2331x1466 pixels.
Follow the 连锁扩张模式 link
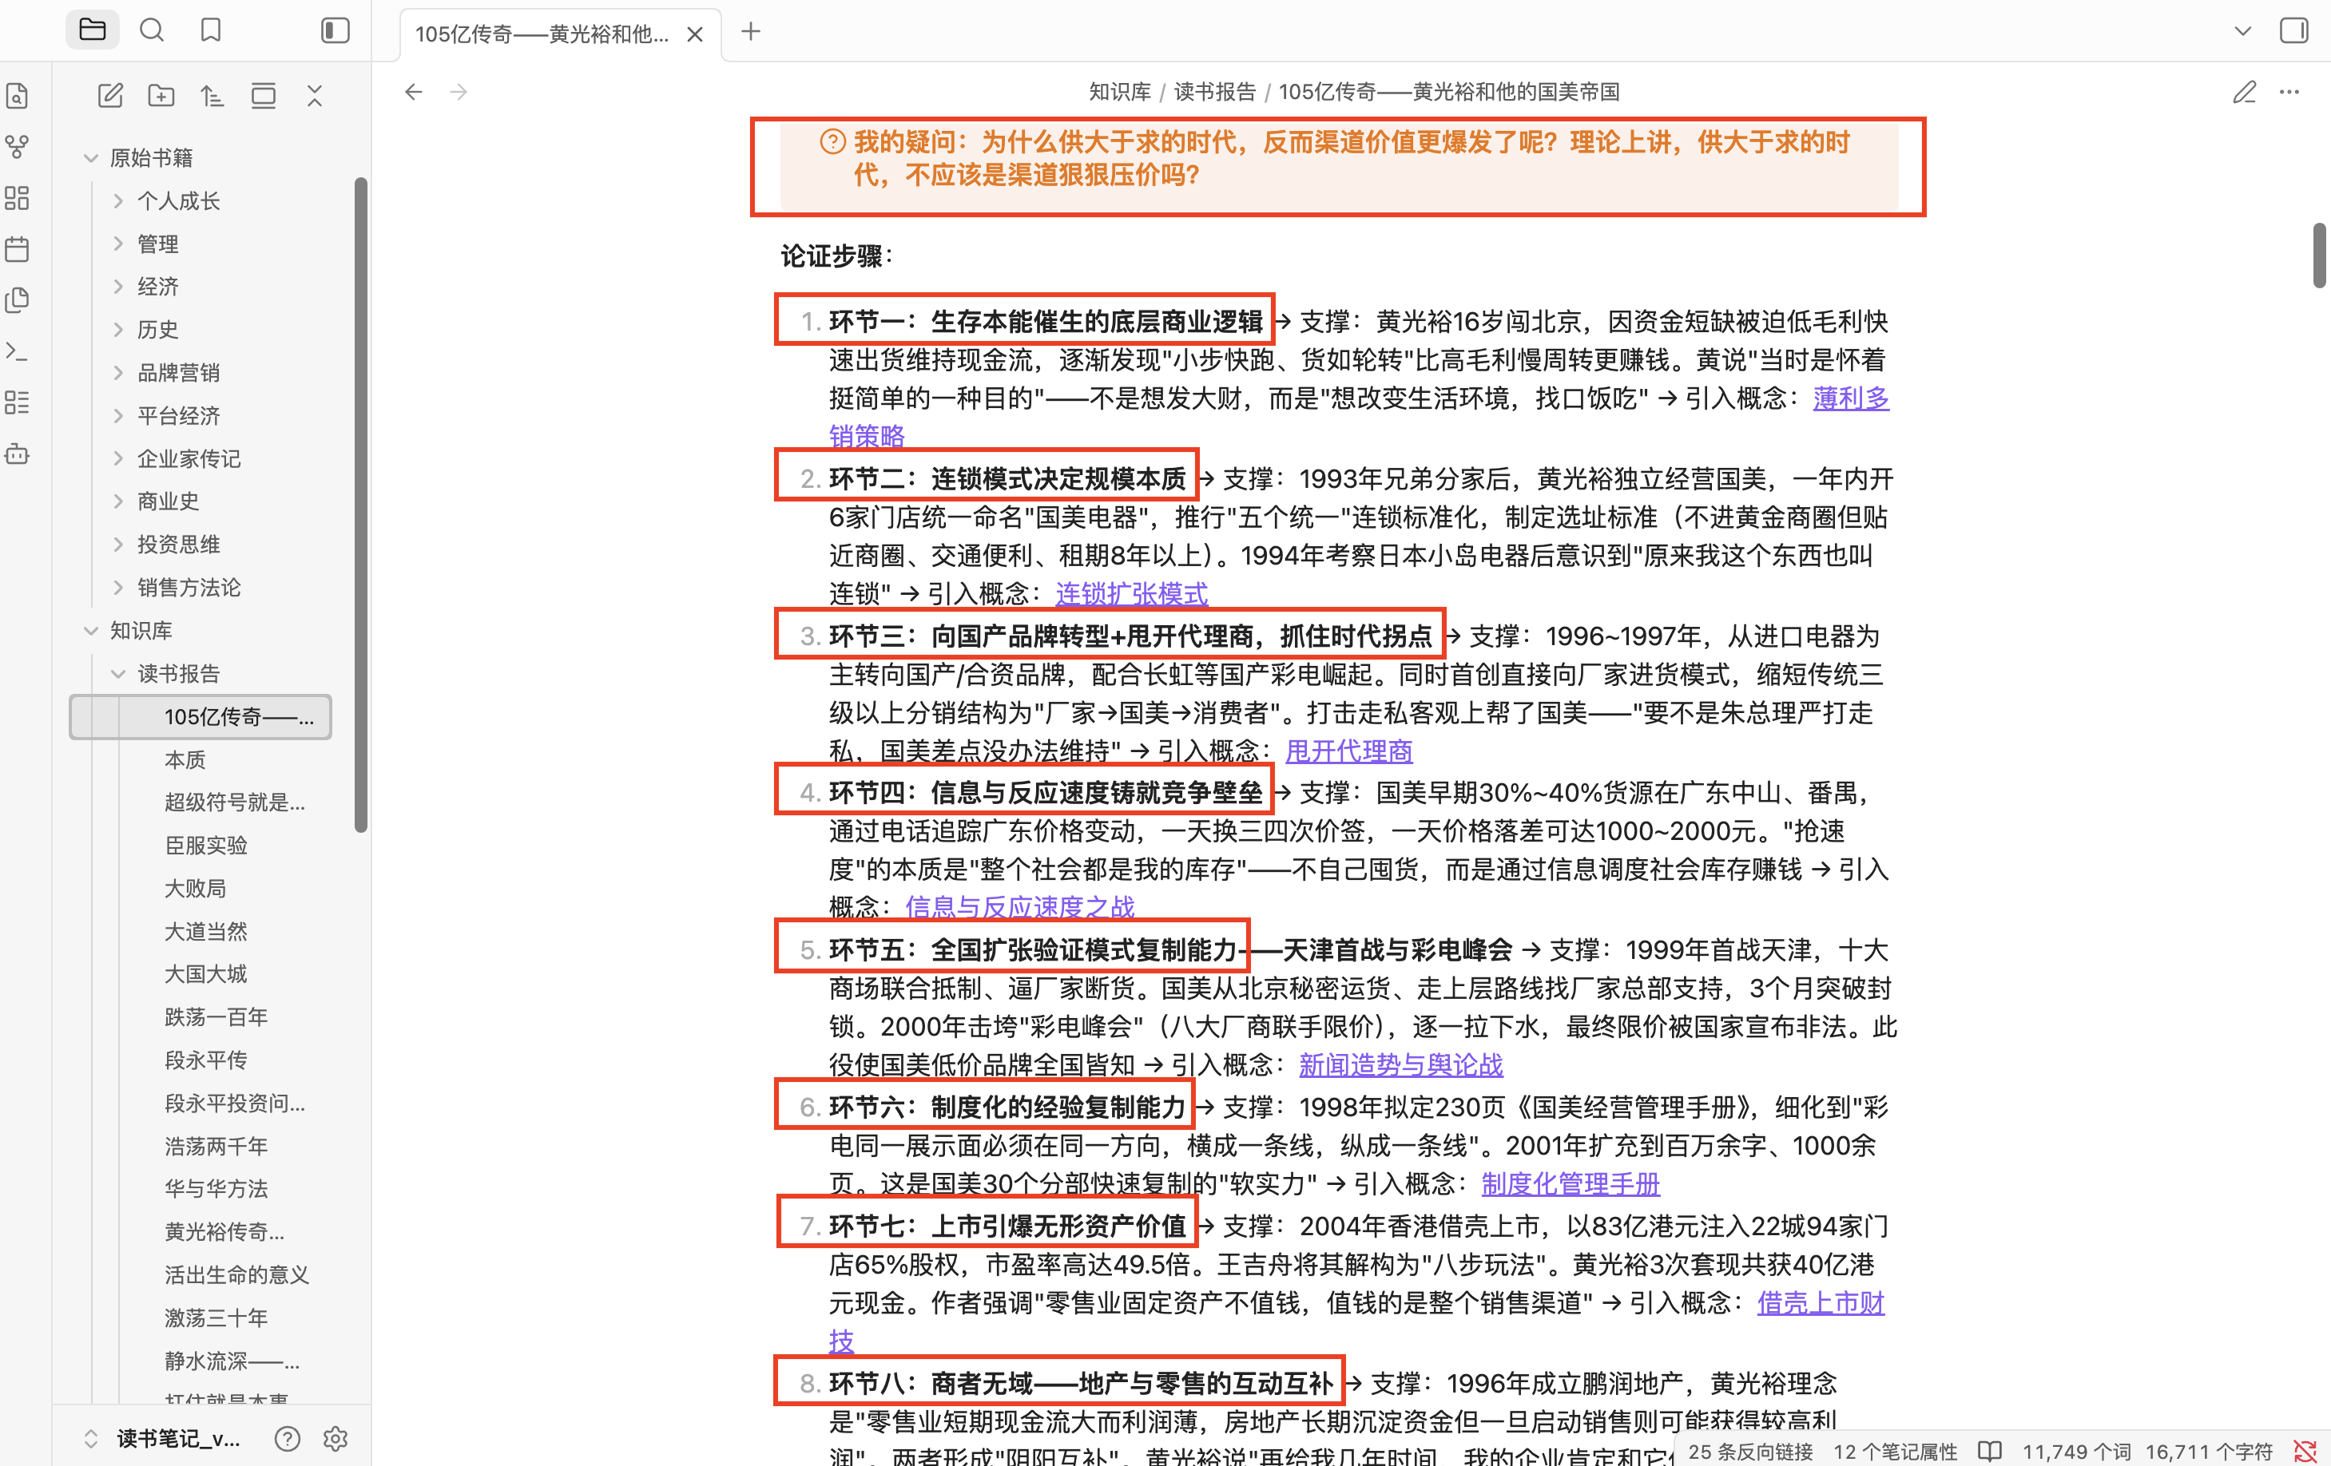pos(1132,593)
